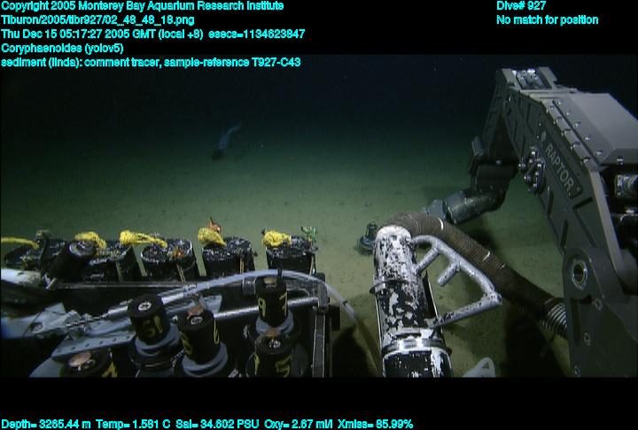Select the Xmiss= 85.99% reading
The height and width of the screenshot is (430, 638).
[377, 424]
